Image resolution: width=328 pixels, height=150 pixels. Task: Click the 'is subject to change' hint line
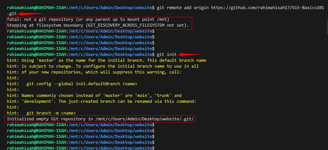click(103, 66)
